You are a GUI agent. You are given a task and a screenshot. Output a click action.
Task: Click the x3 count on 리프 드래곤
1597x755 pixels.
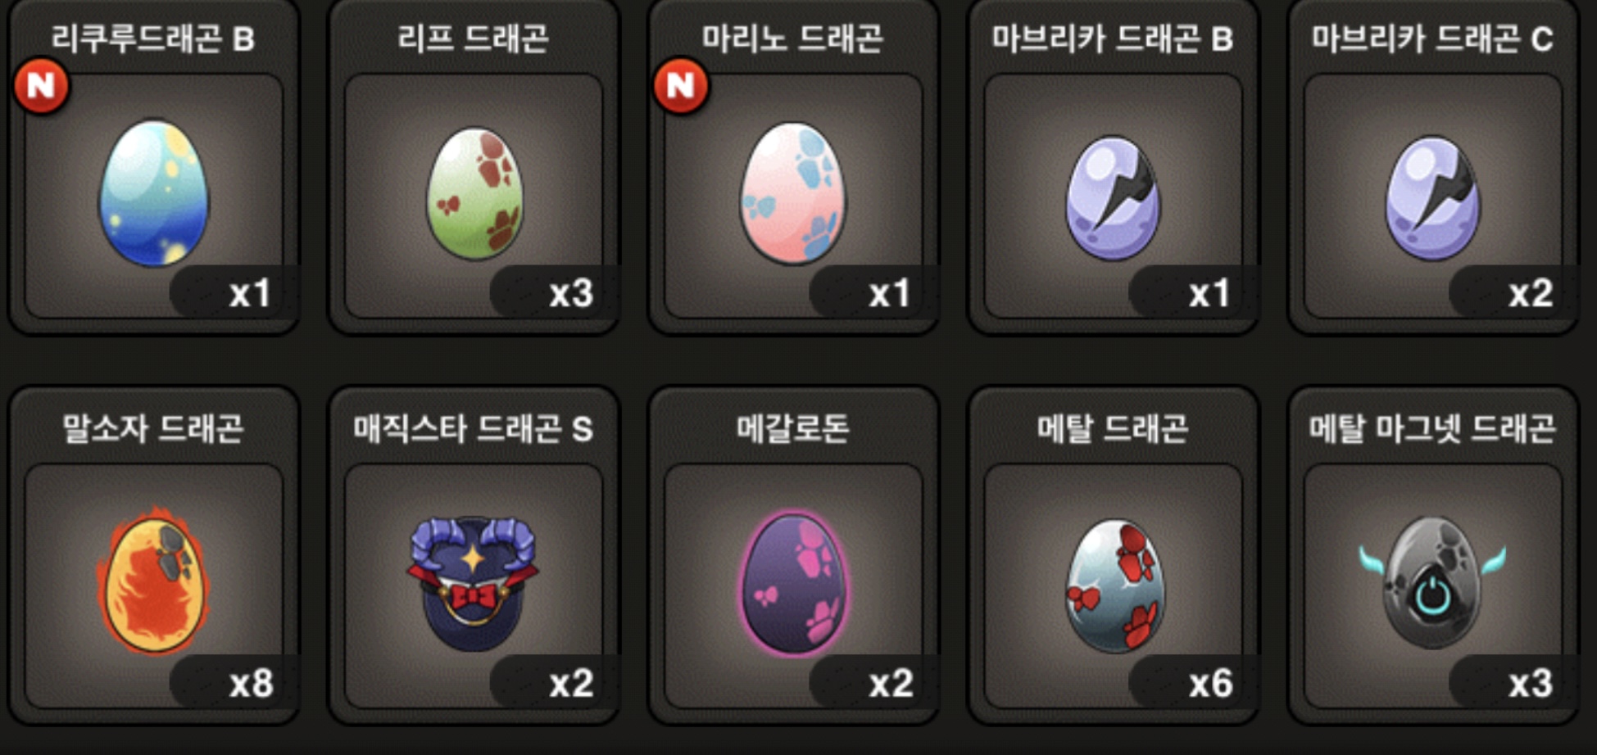[x=570, y=293]
